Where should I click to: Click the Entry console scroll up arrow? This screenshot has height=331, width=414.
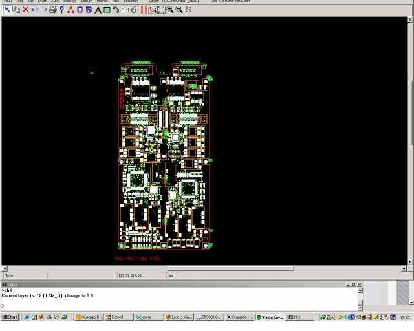click(x=360, y=291)
